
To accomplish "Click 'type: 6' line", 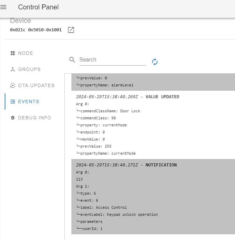I will [86, 193].
